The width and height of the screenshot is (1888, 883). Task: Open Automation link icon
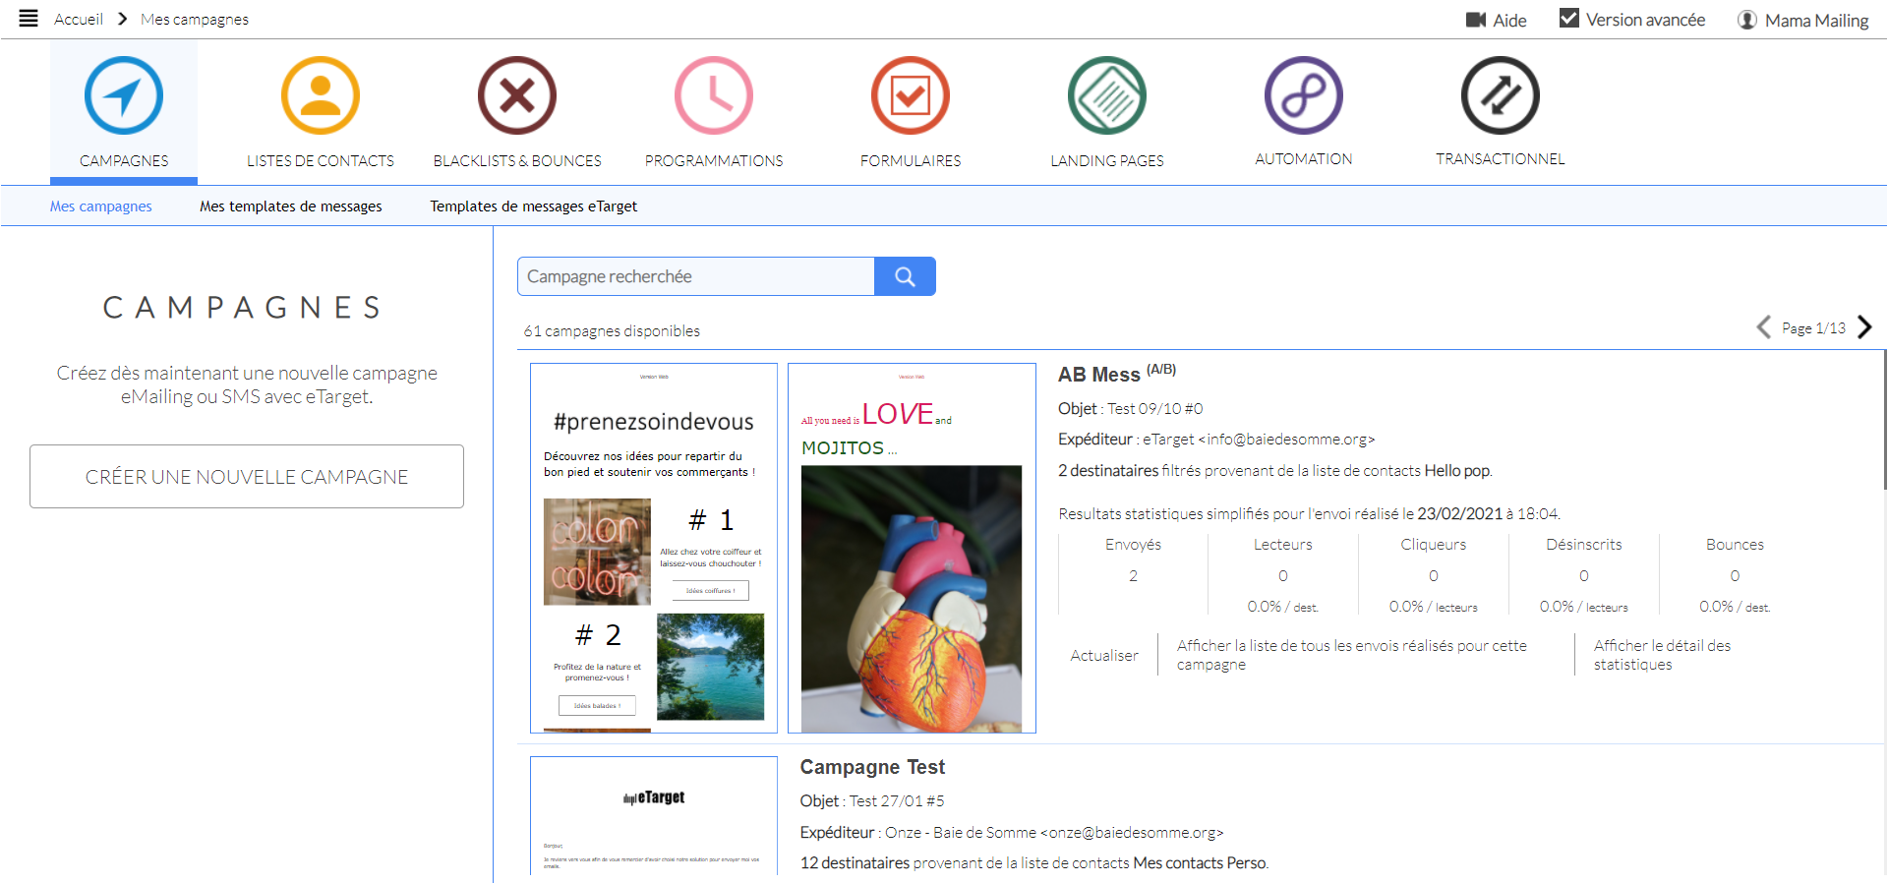click(x=1304, y=95)
